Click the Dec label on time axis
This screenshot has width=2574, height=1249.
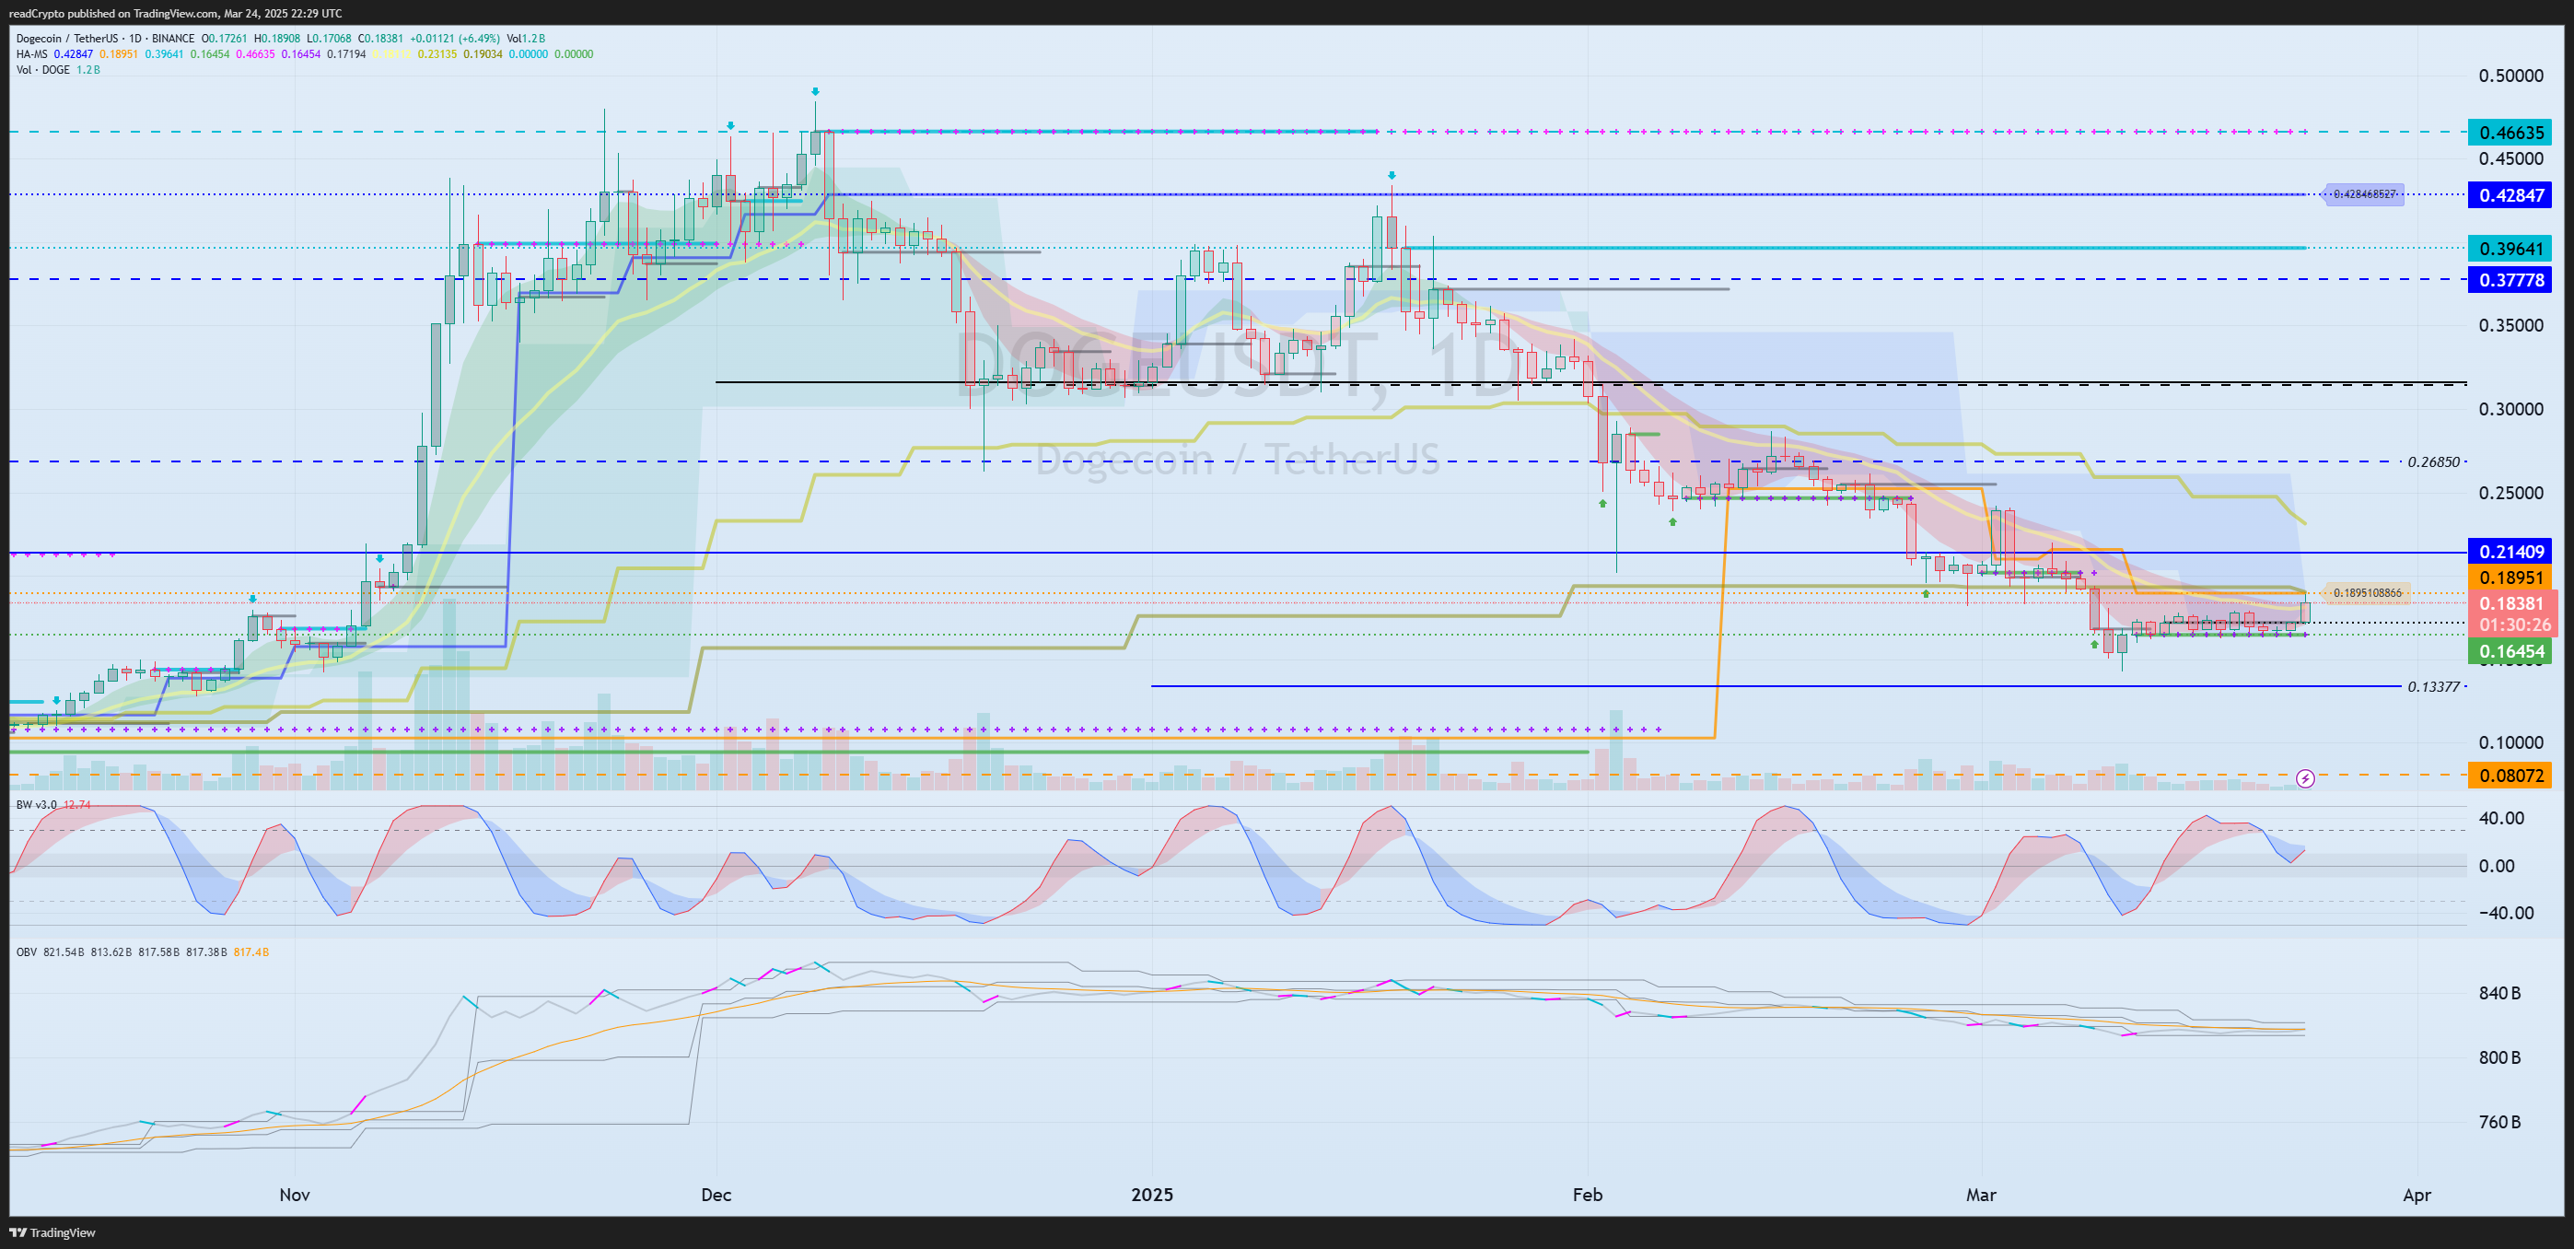pyautogui.click(x=716, y=1195)
